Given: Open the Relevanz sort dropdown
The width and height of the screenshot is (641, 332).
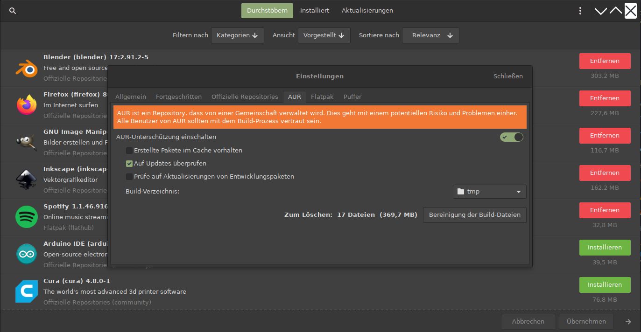Looking at the screenshot, I should [430, 35].
